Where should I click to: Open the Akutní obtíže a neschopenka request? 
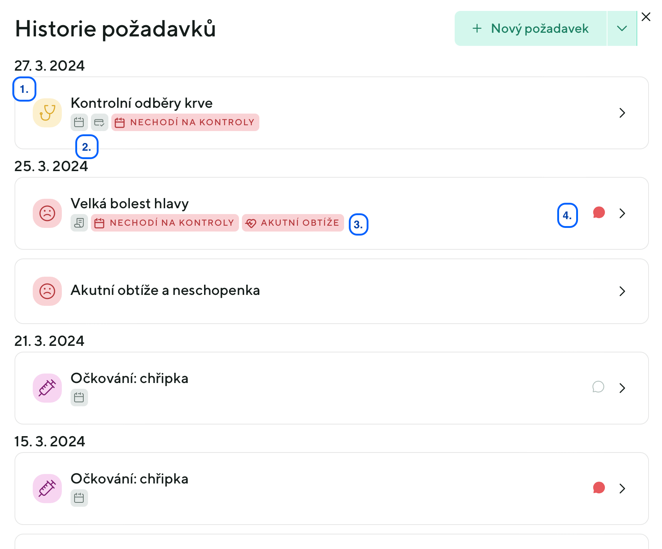pos(165,291)
